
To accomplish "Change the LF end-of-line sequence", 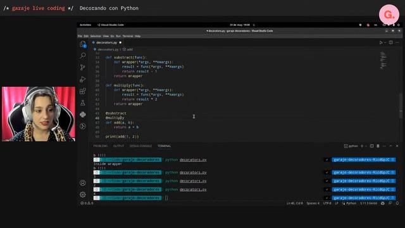I will point(337,203).
